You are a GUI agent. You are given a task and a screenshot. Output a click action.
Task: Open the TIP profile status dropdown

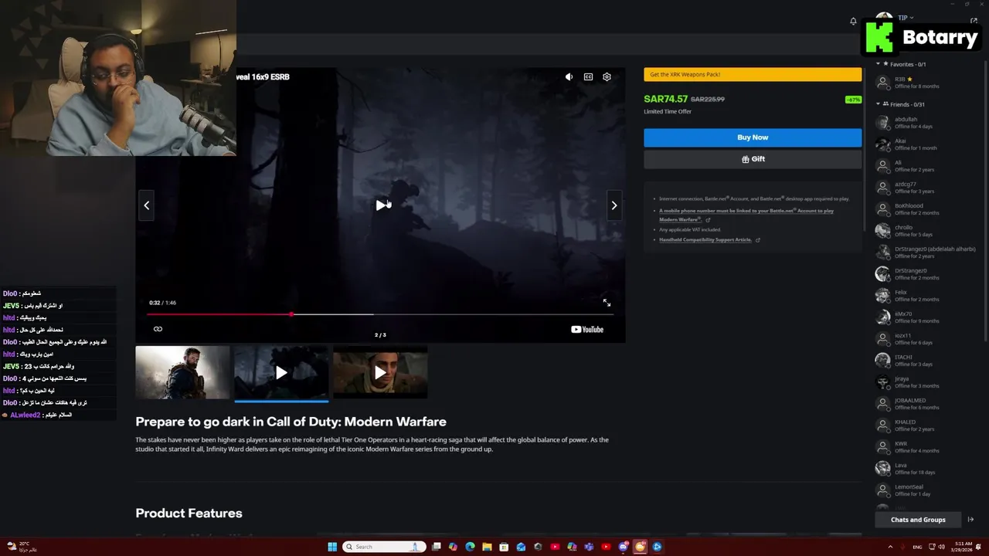point(906,18)
